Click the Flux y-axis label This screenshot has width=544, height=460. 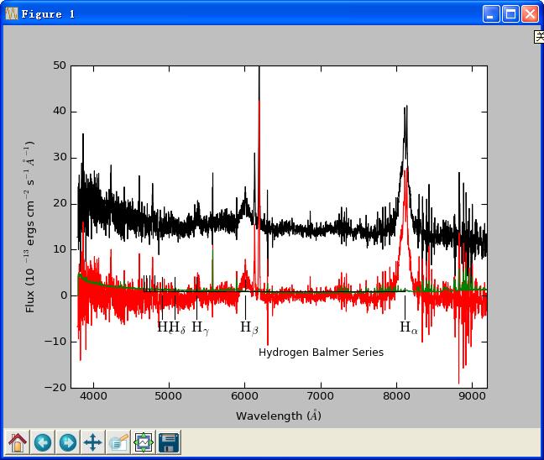pyautogui.click(x=30, y=227)
